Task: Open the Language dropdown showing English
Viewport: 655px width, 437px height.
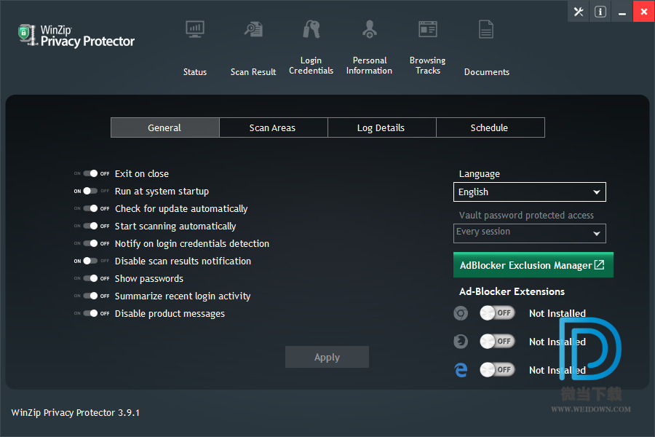Action: pos(530,192)
